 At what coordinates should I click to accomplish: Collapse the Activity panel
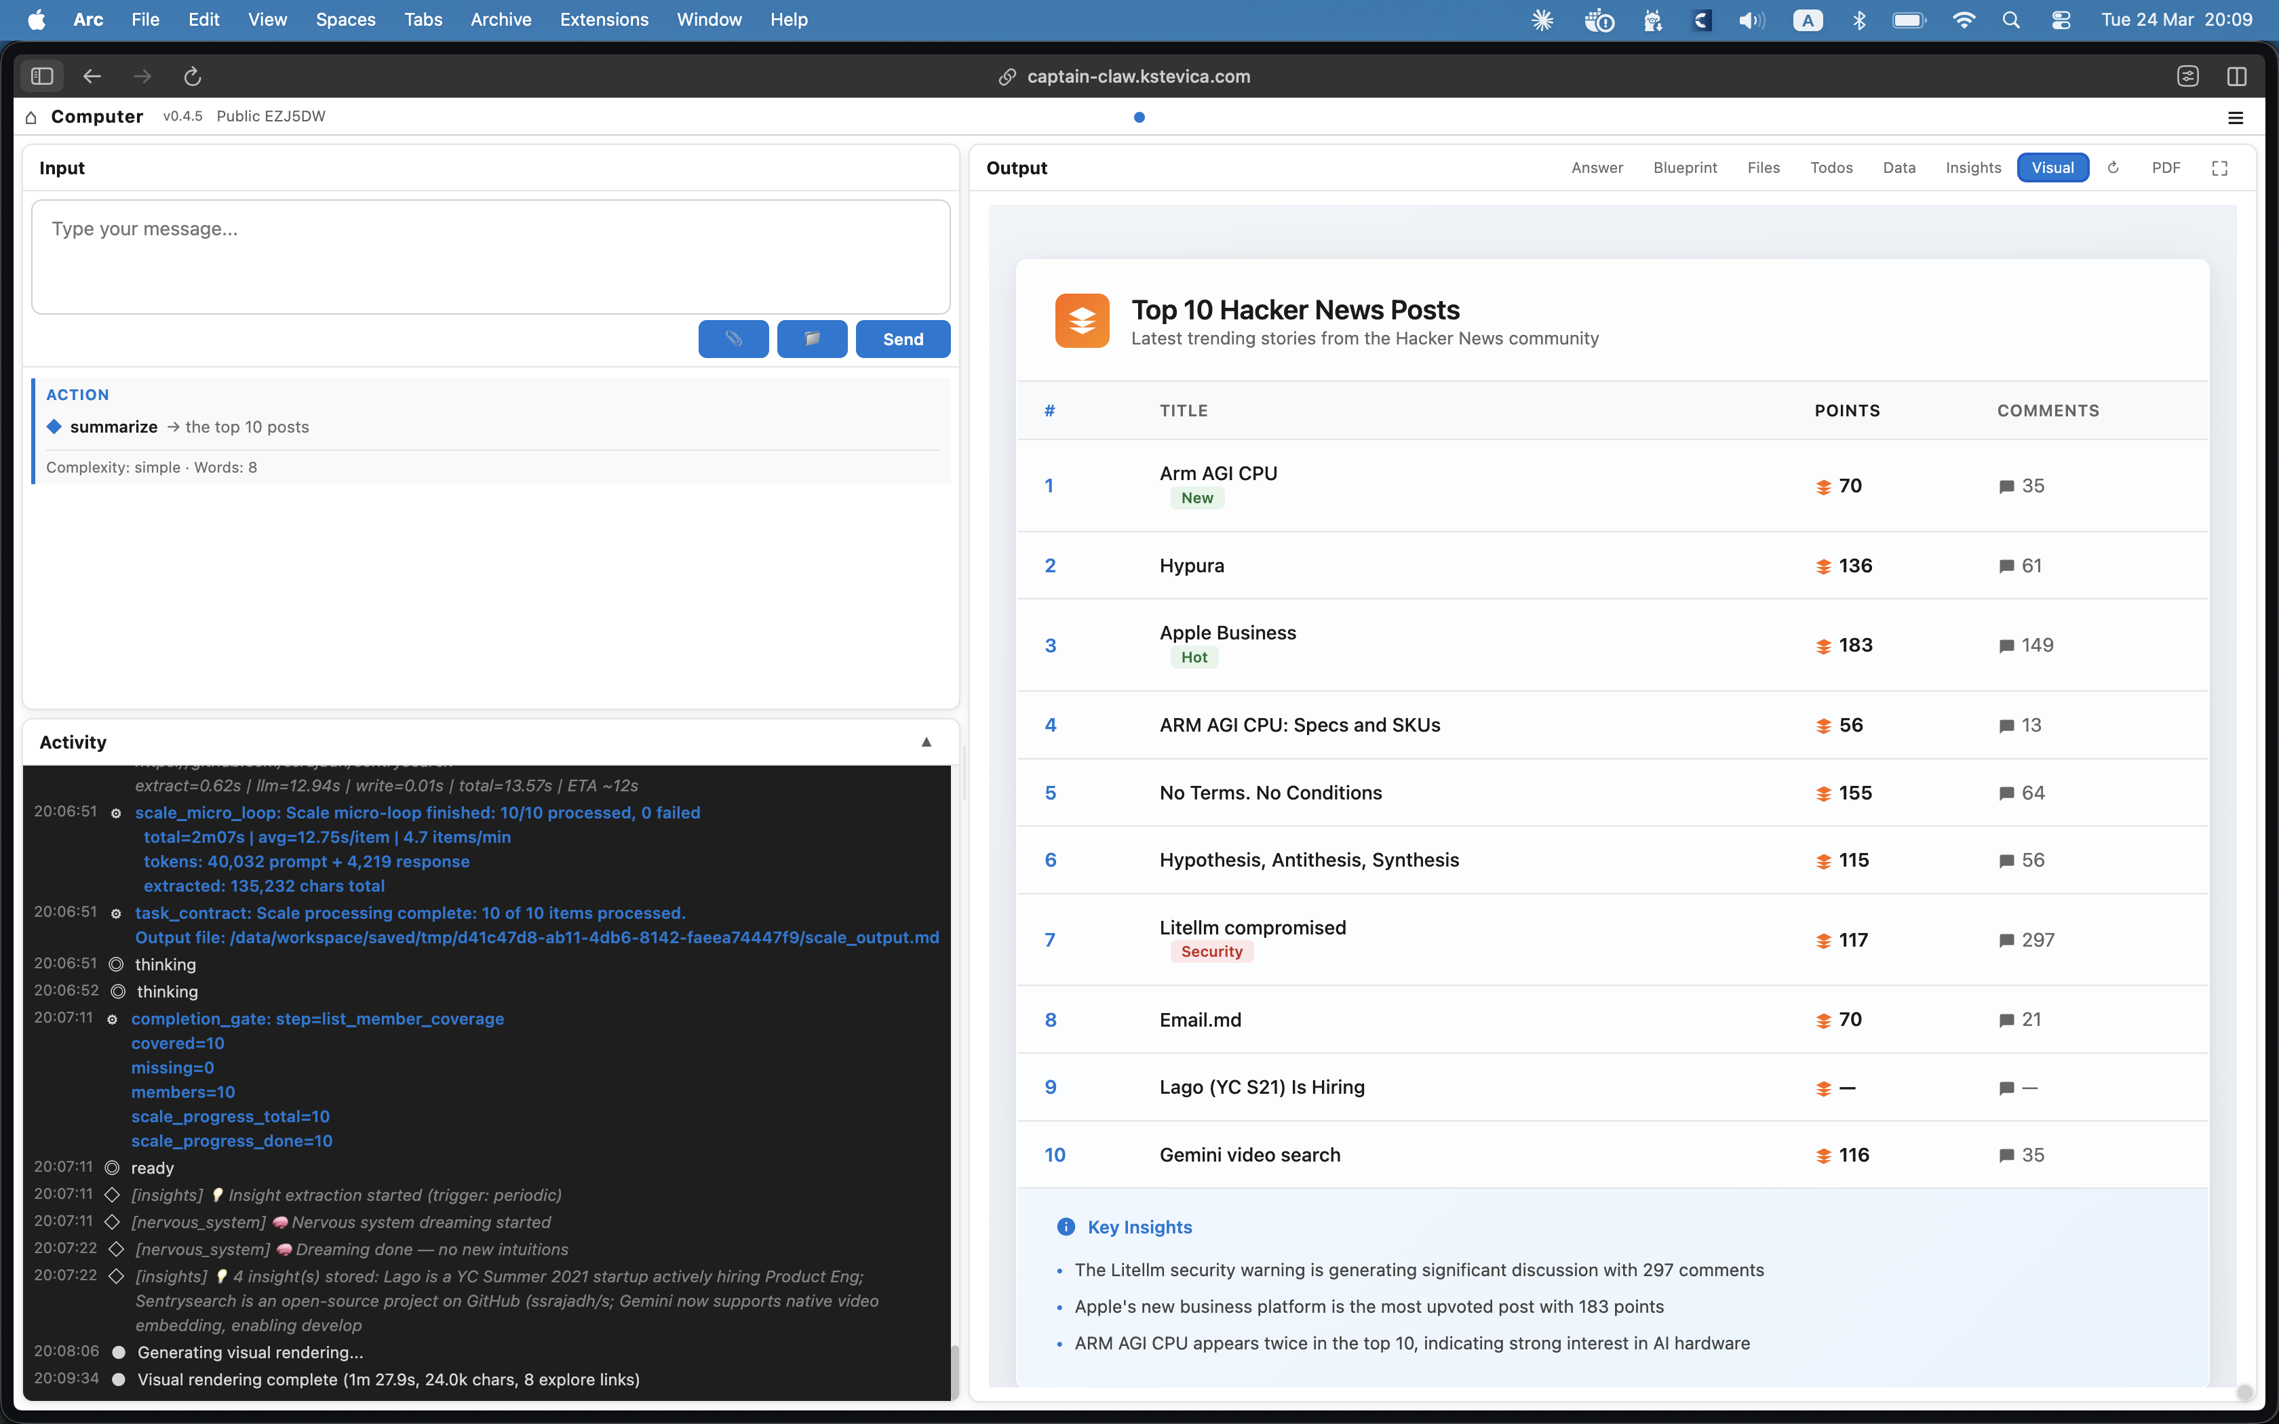[927, 742]
